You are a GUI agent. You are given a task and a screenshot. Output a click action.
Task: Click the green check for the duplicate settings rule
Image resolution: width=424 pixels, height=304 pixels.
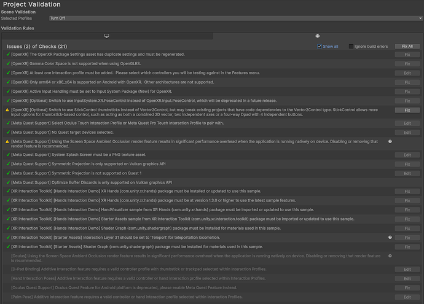click(x=7, y=55)
